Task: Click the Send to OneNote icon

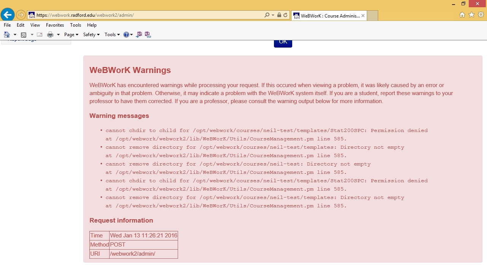Action: tap(139, 35)
